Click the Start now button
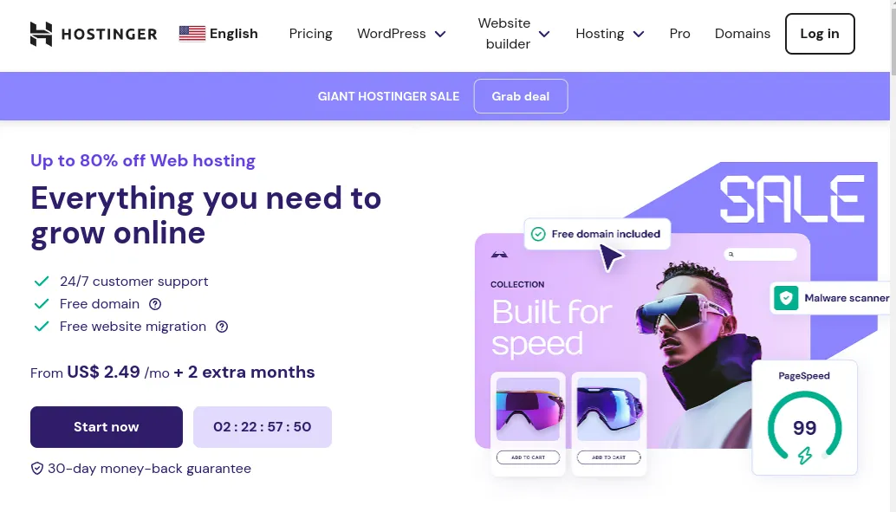The image size is (896, 512). [x=106, y=427]
